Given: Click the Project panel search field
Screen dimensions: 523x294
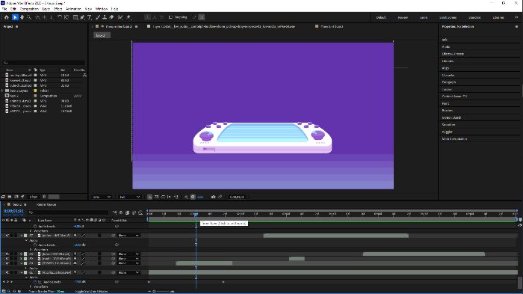Looking at the screenshot, I should click(43, 63).
